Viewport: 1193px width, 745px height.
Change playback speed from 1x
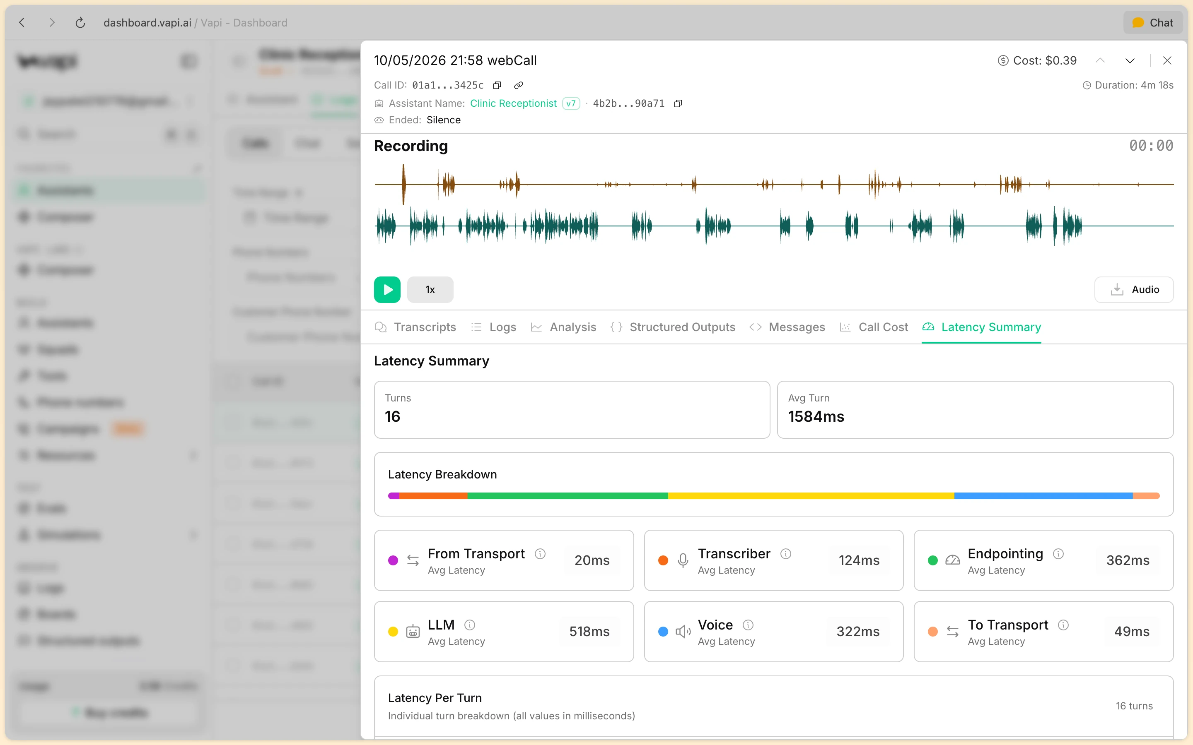430,290
